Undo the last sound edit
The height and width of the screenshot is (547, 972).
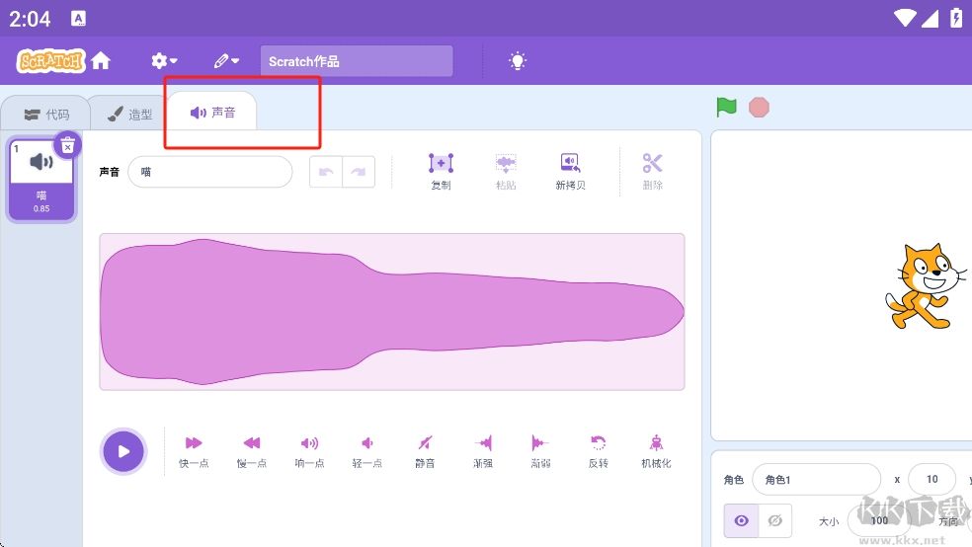[326, 172]
